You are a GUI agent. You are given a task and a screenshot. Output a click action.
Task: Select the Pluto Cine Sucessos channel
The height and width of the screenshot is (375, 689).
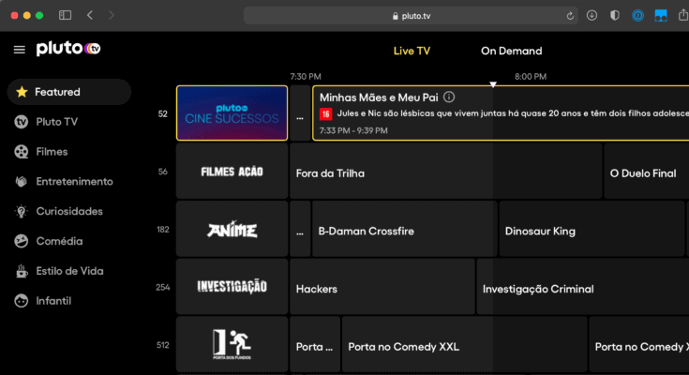coord(232,113)
